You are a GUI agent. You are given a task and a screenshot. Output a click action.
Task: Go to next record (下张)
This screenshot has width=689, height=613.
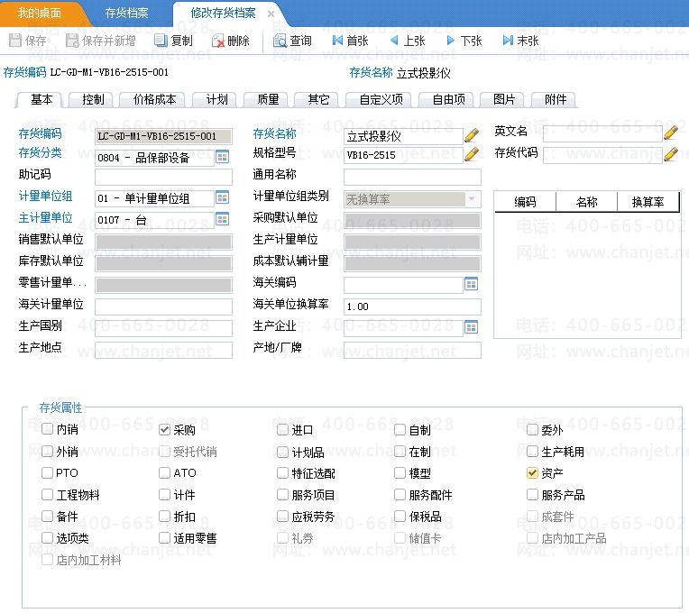coord(451,41)
